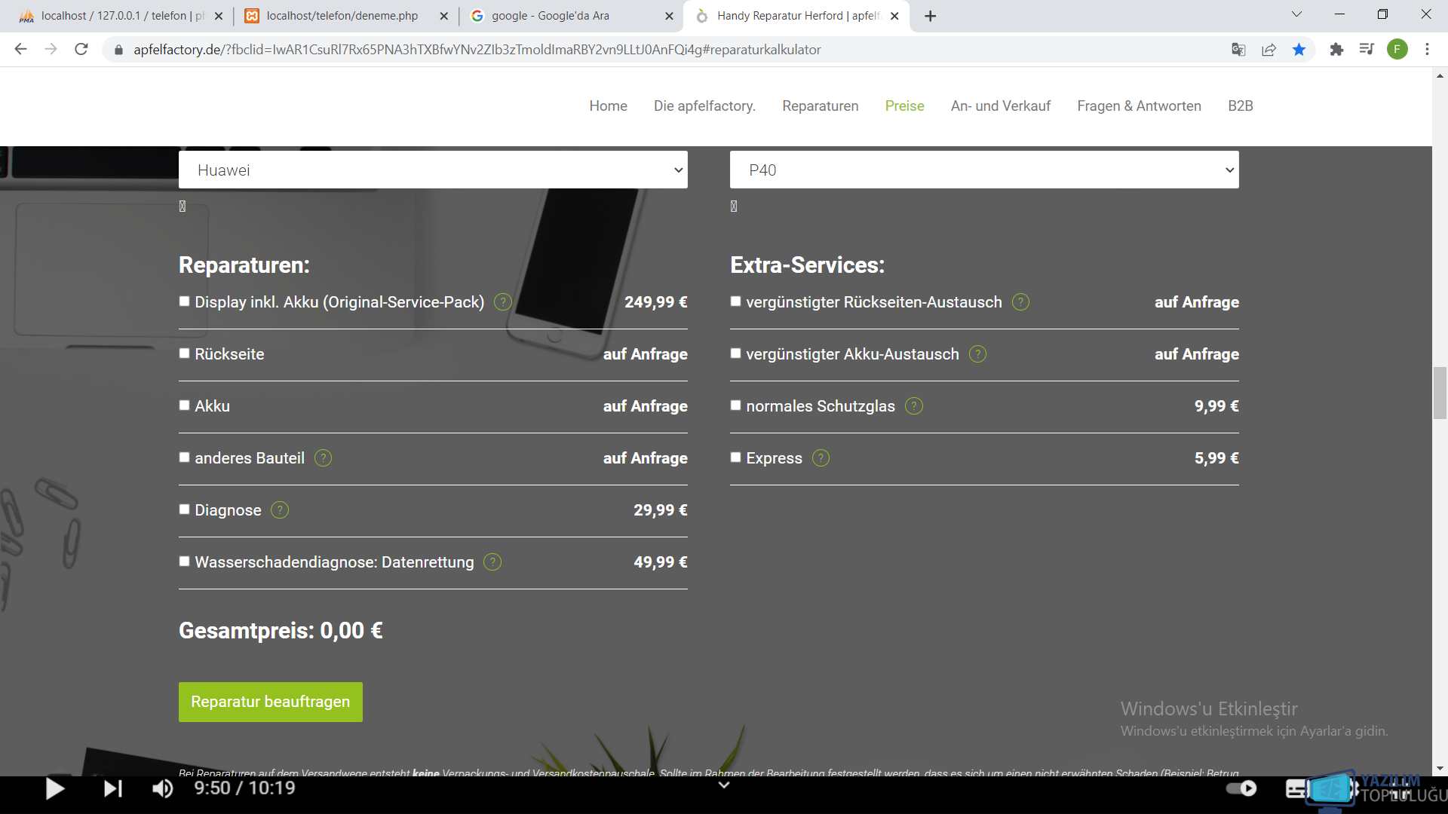Open the tab search chevron
This screenshot has width=1448, height=814.
pos(1296,14)
